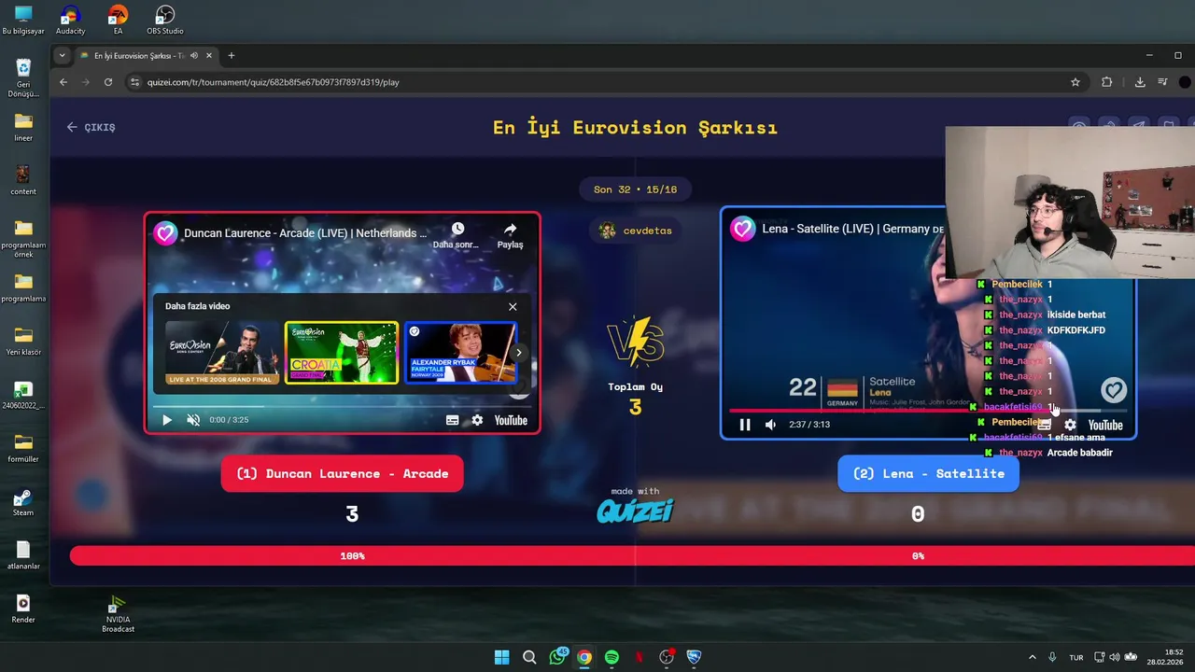Open the NVIDIA Broadcast desktop shortcut
The height and width of the screenshot is (672, 1195).
click(x=118, y=614)
